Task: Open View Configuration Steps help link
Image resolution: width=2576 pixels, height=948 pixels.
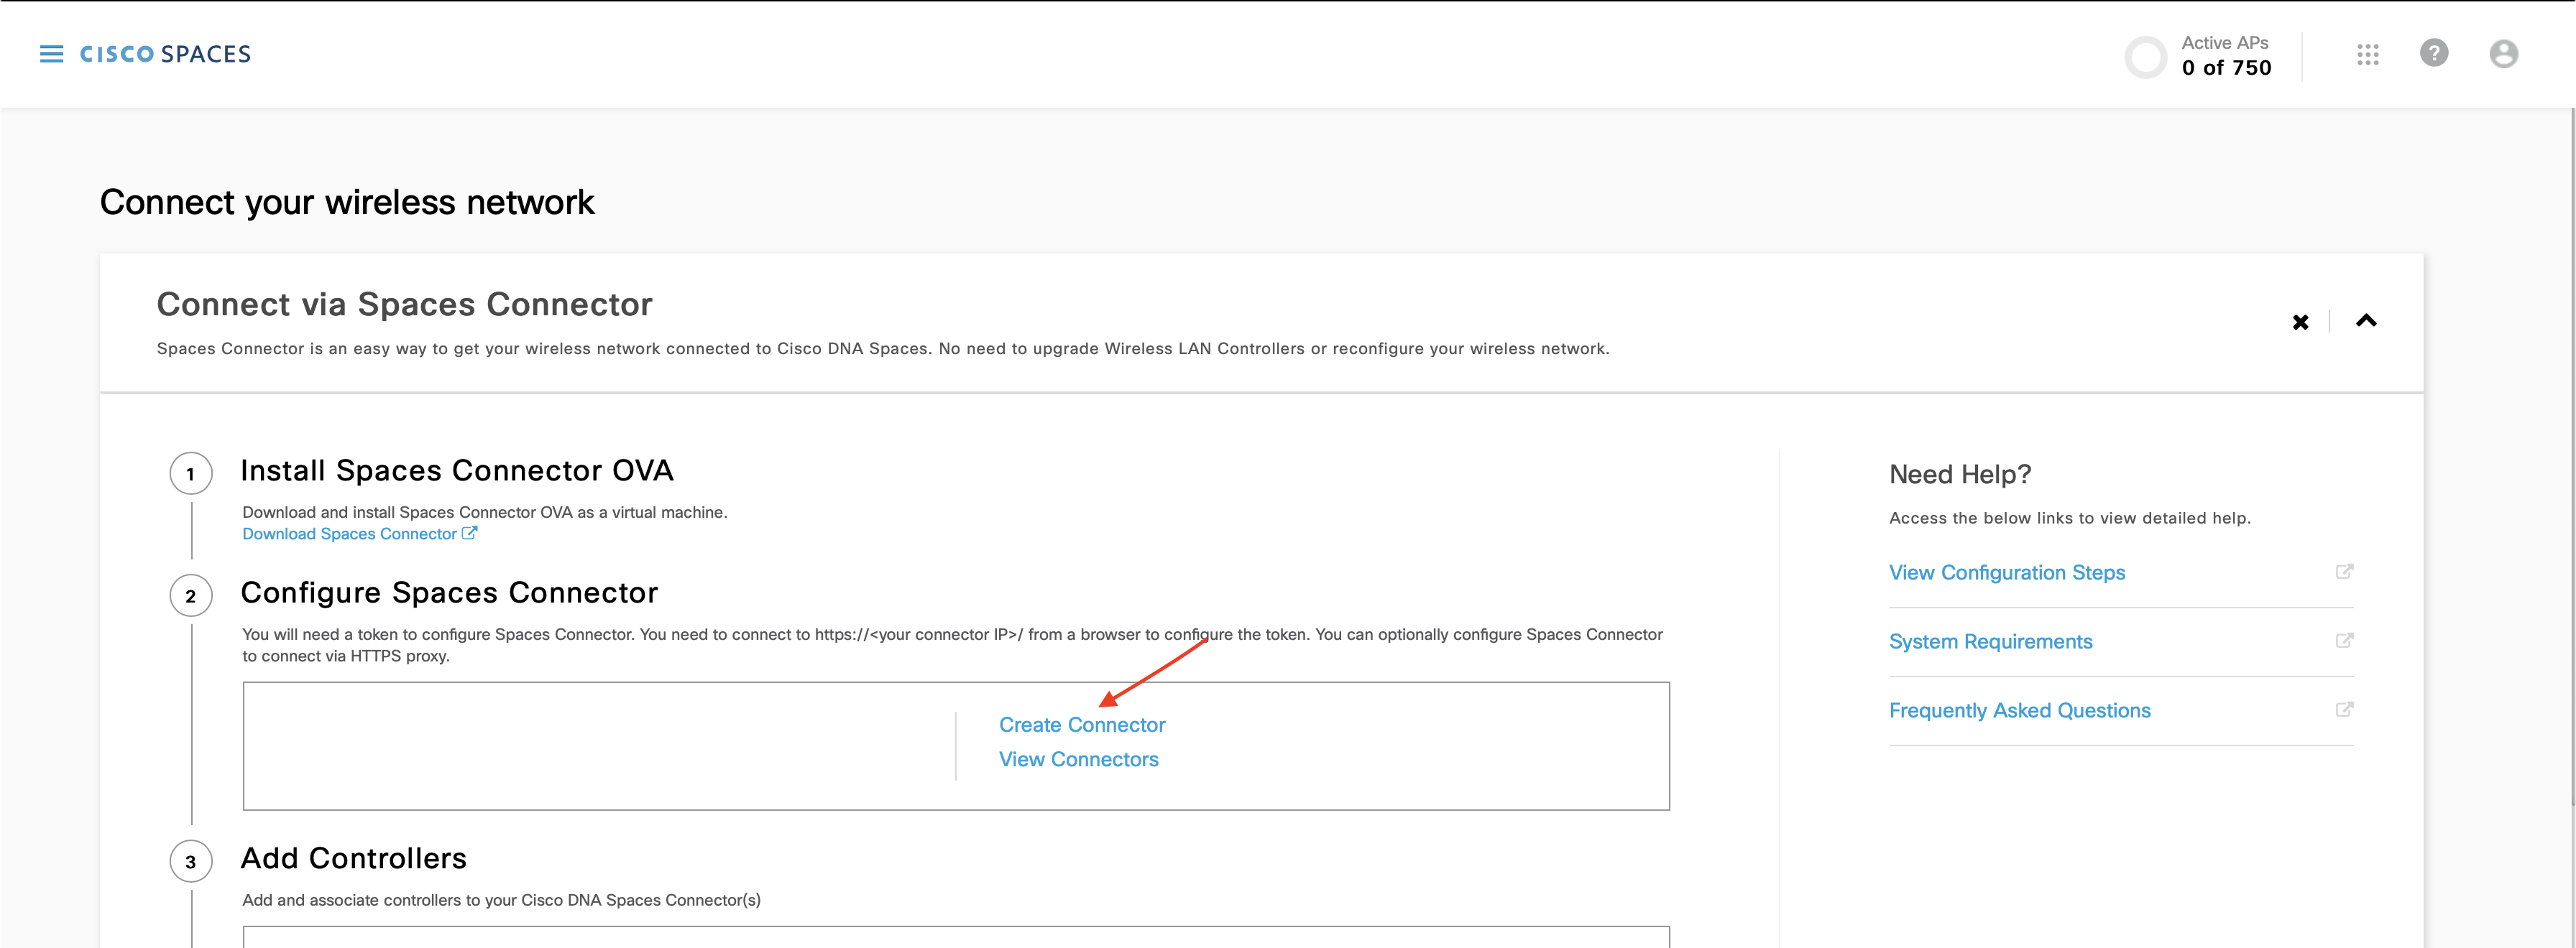Action: tap(2006, 572)
